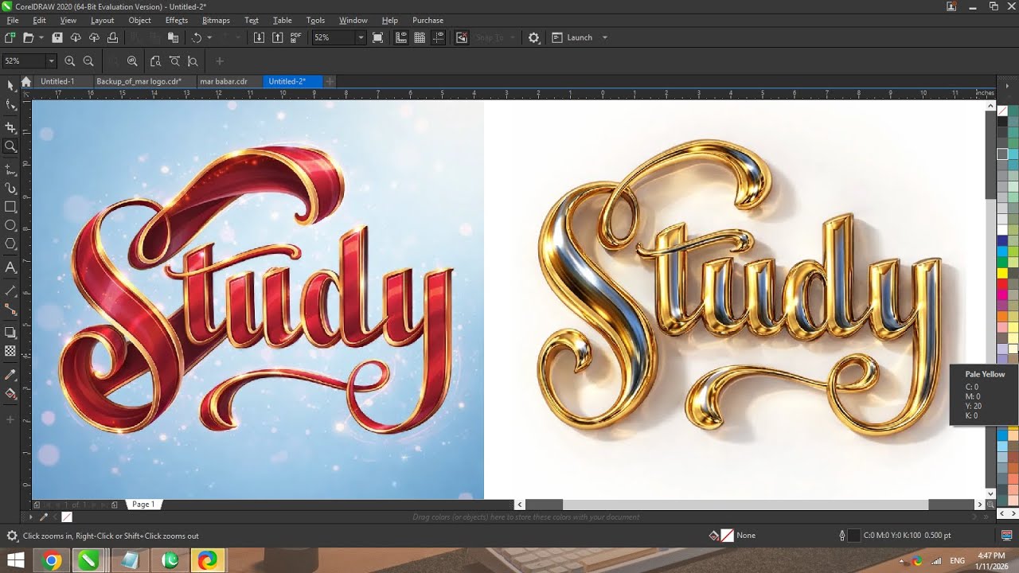Click the ENG language indicator

tap(957, 560)
